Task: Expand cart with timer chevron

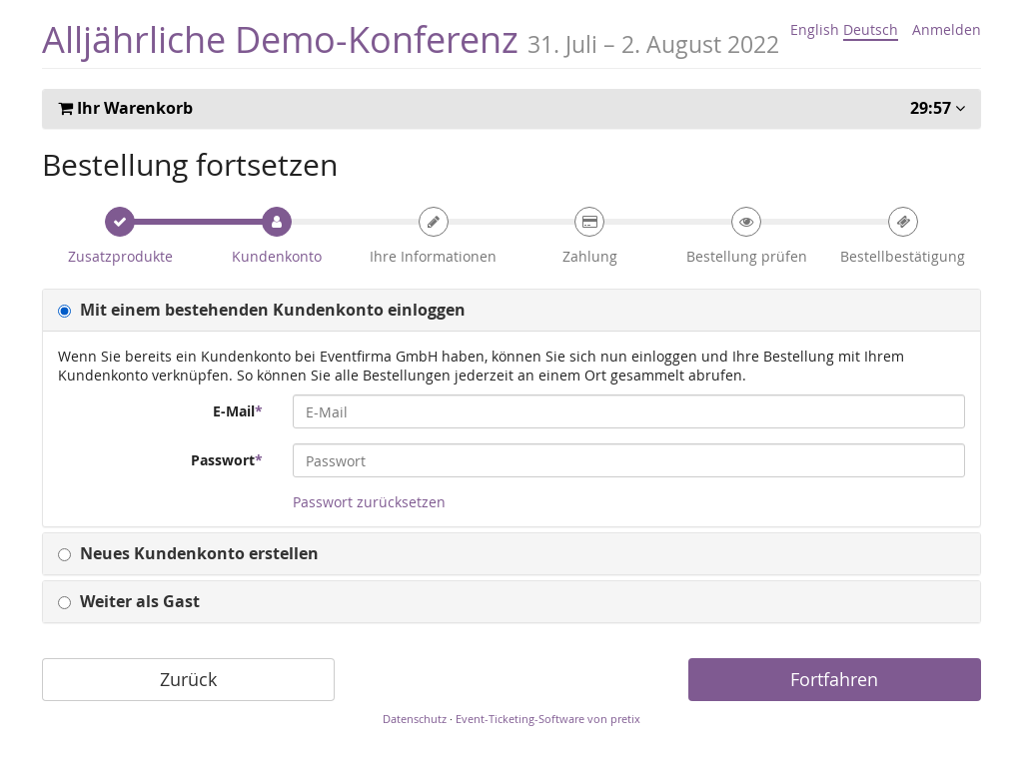Action: (x=960, y=109)
